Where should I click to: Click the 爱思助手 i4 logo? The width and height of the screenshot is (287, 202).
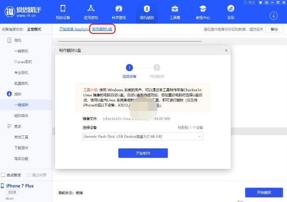[x=23, y=12]
